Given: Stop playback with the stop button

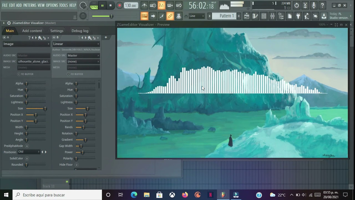Looking at the screenshot, I should coord(110,5).
